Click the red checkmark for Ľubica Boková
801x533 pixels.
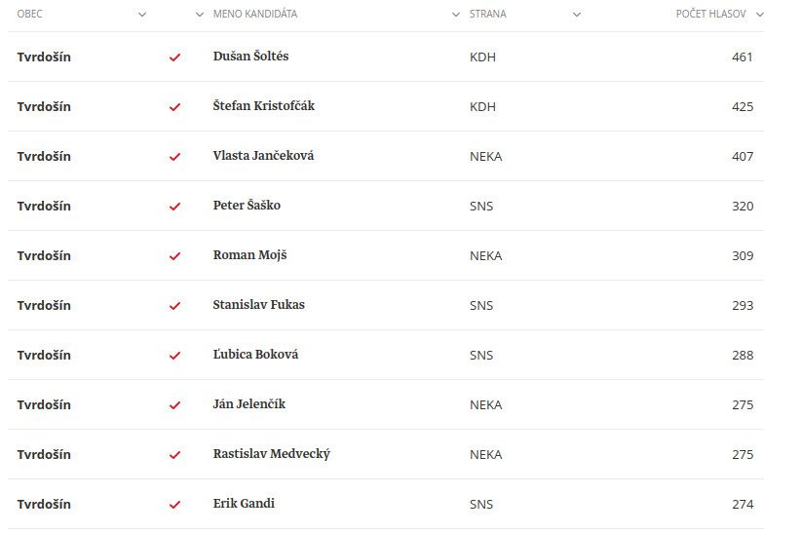point(175,356)
